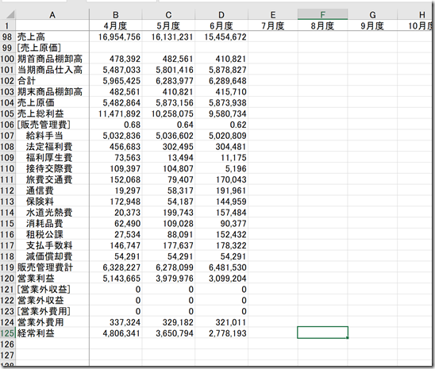Image resolution: width=435 pixels, height=369 pixels.
Task: Click cell with value 11,471,892
Action: 116,113
